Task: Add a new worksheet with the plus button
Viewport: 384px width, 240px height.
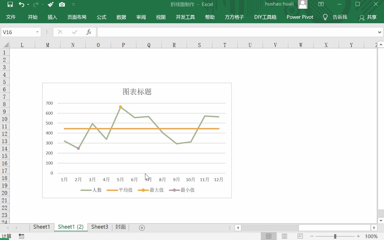Action: pyautogui.click(x=142, y=227)
